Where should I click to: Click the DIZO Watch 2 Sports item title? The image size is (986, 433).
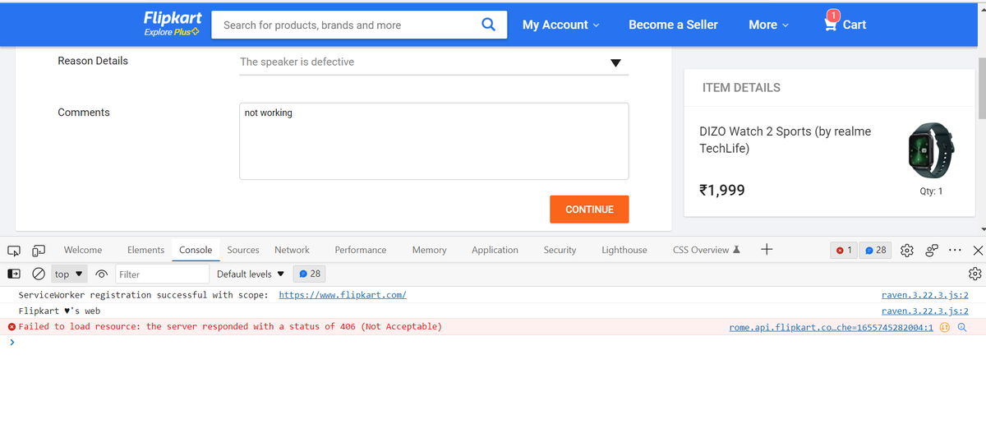[785, 140]
